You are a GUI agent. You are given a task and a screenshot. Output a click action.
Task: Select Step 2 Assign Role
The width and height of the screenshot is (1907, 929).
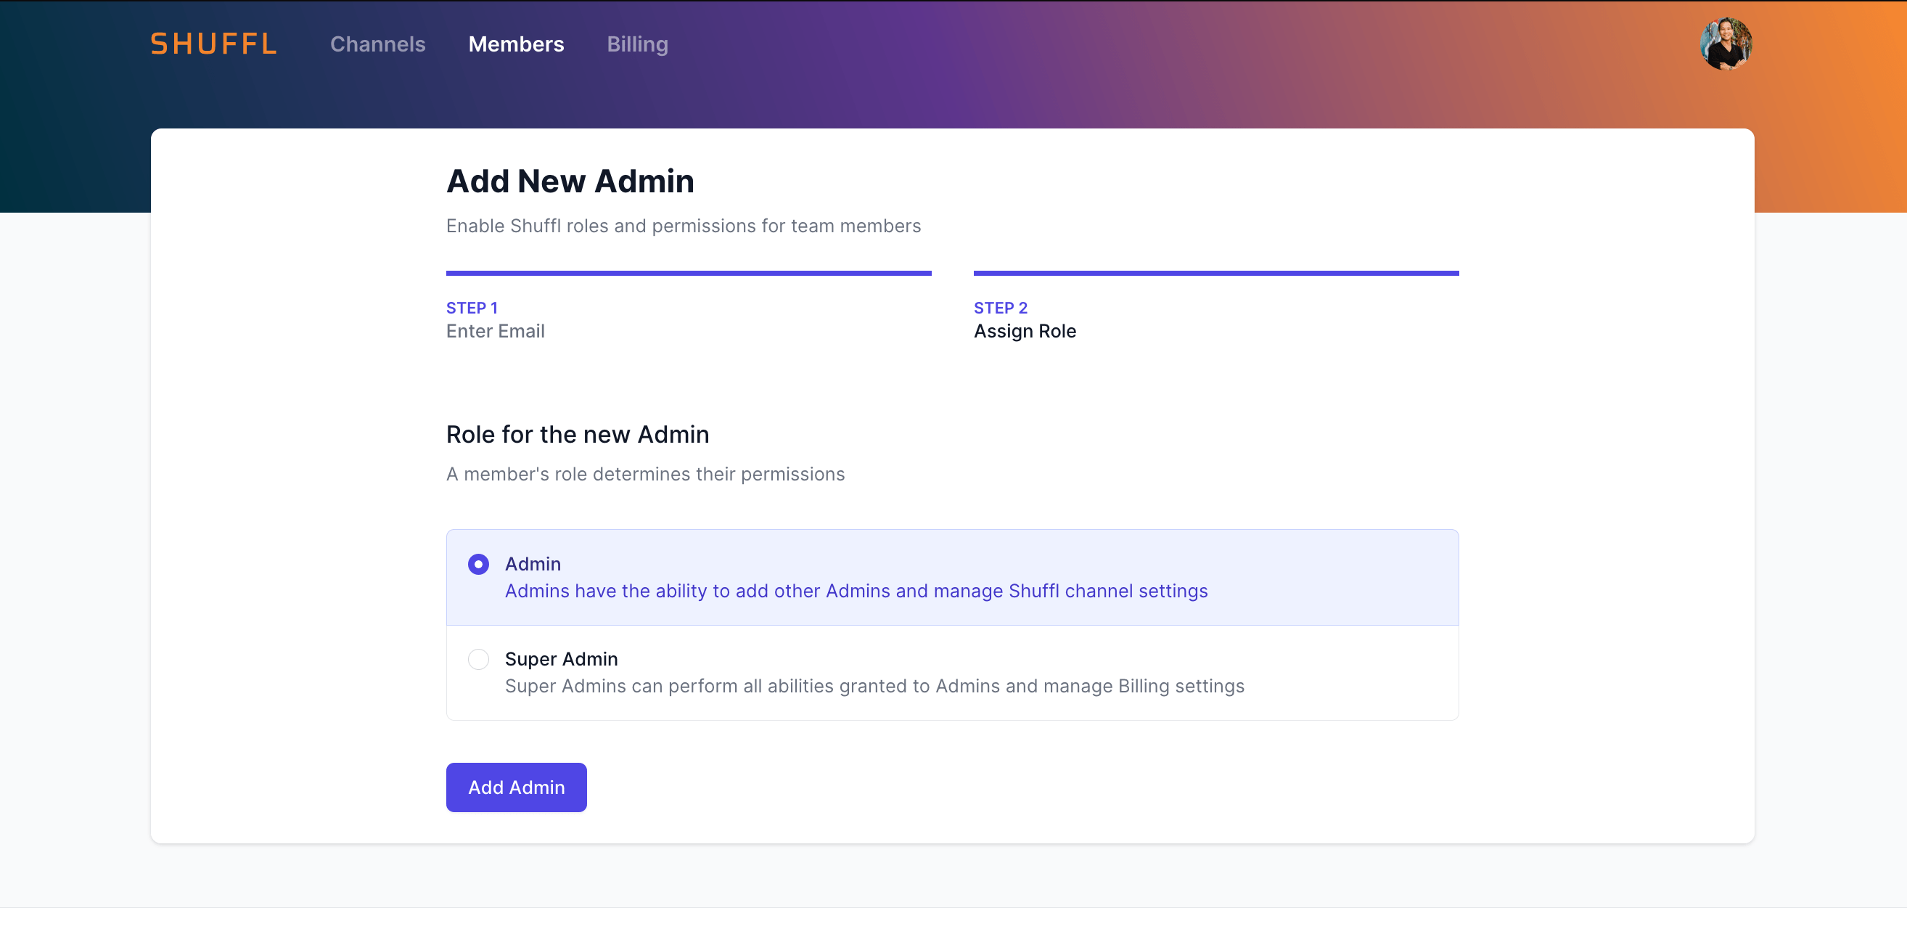pos(1215,306)
